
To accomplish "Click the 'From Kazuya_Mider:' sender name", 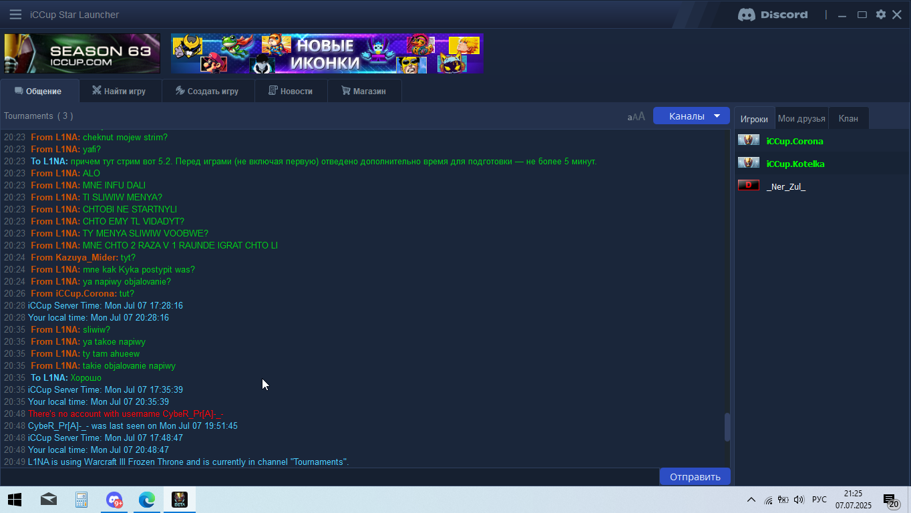I will click(75, 257).
